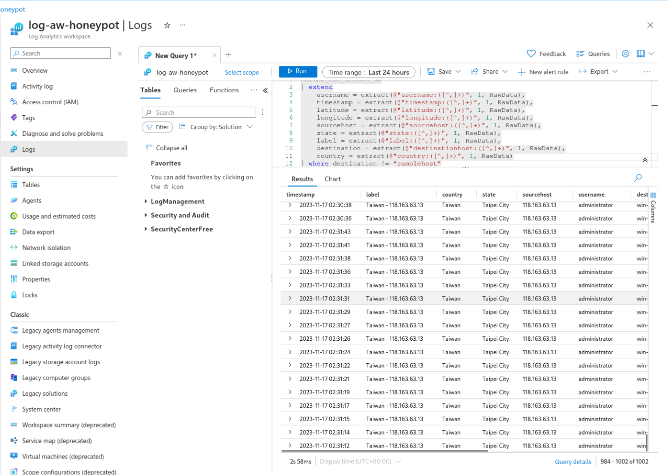Run the query
Screen dimensions: 667x475
pyautogui.click(x=298, y=71)
